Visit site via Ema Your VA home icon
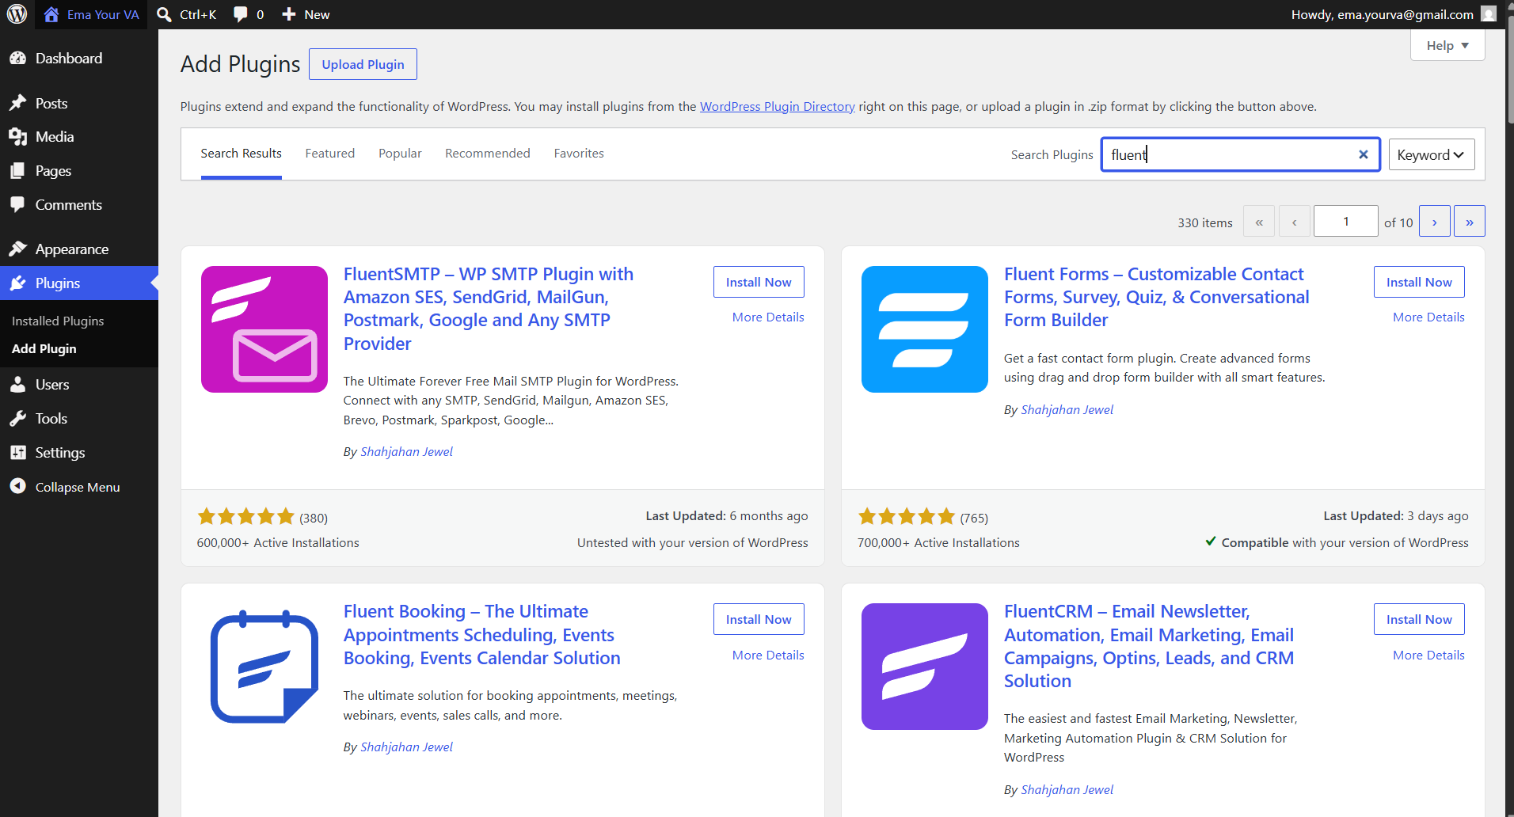1514x817 pixels. pos(51,14)
